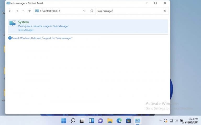Clear the search box text
Screen dimensions: 201x125
point(165,11)
